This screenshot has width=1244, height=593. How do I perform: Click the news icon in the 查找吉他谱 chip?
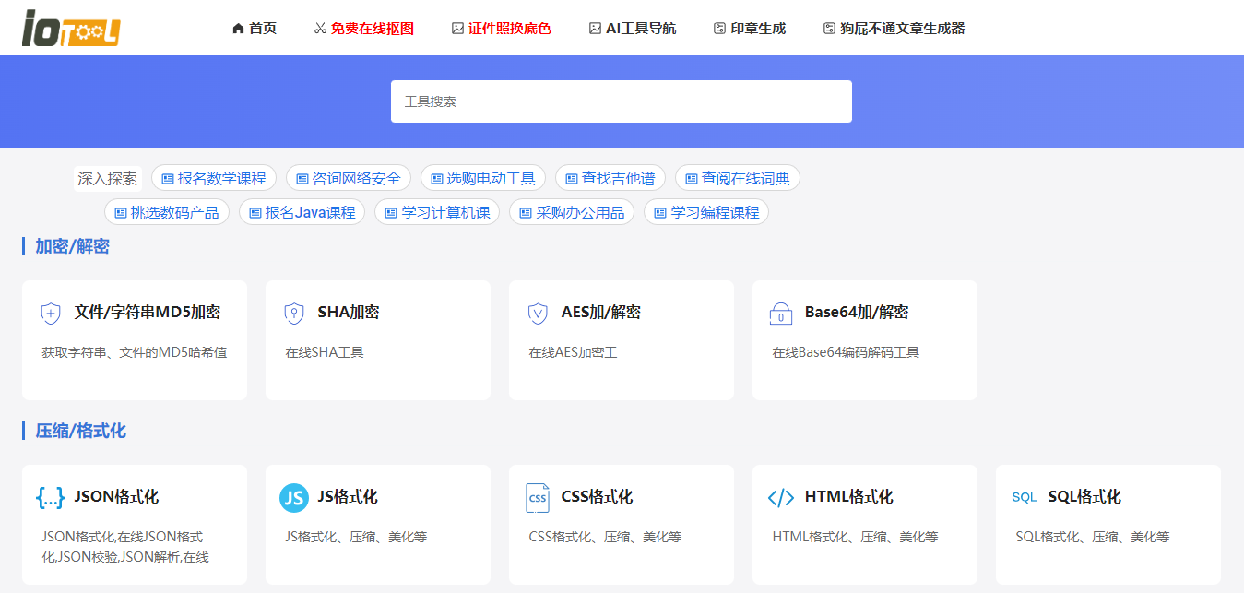pos(572,179)
